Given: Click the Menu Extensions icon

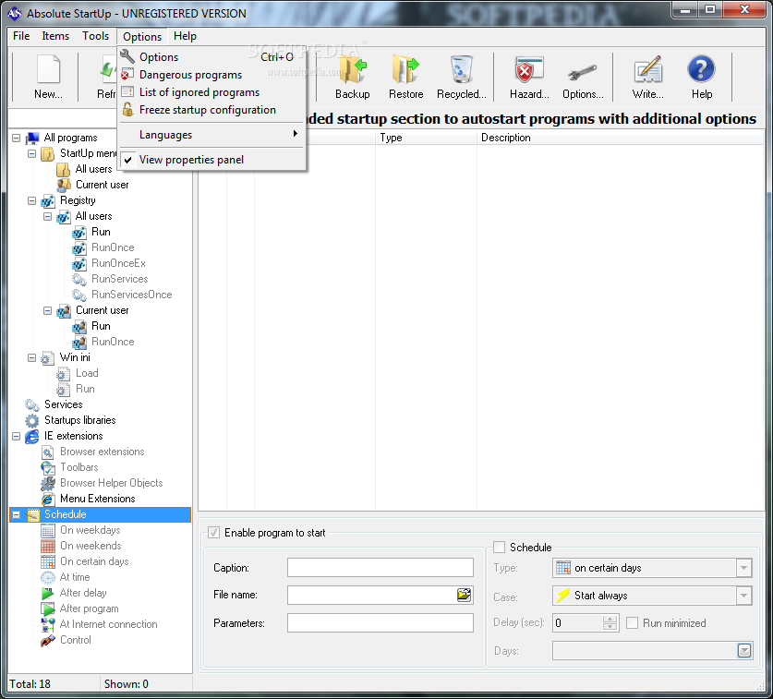Looking at the screenshot, I should click(x=48, y=499).
